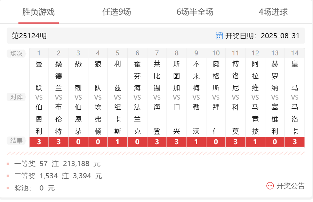Click the 奖池 jackpot line
Screen dimensions: 313x202
(x=34, y=188)
